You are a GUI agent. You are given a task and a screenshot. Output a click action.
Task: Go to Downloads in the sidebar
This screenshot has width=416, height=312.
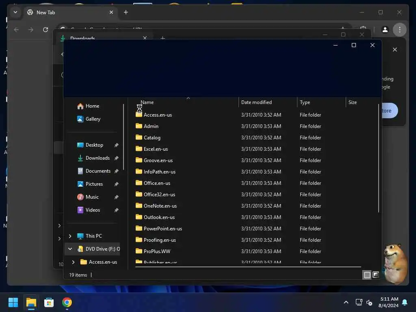tap(97, 158)
